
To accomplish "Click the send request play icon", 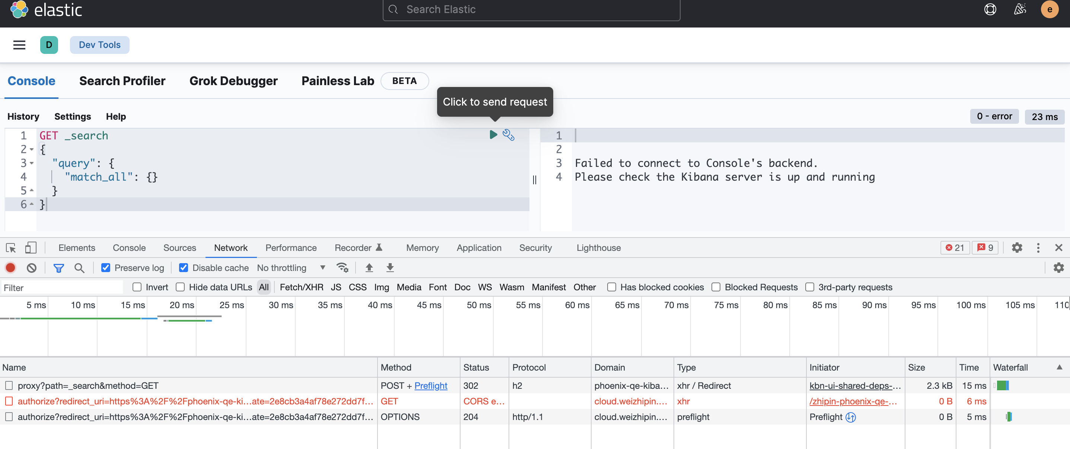I will (493, 135).
